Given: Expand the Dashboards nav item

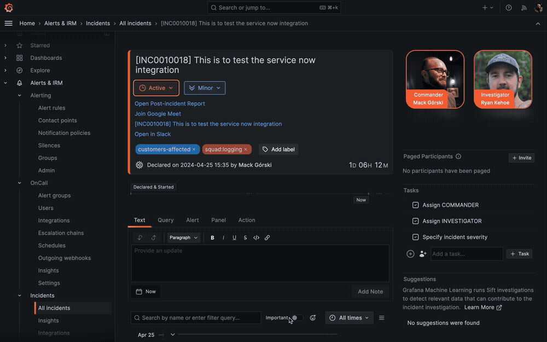Looking at the screenshot, I should point(5,58).
